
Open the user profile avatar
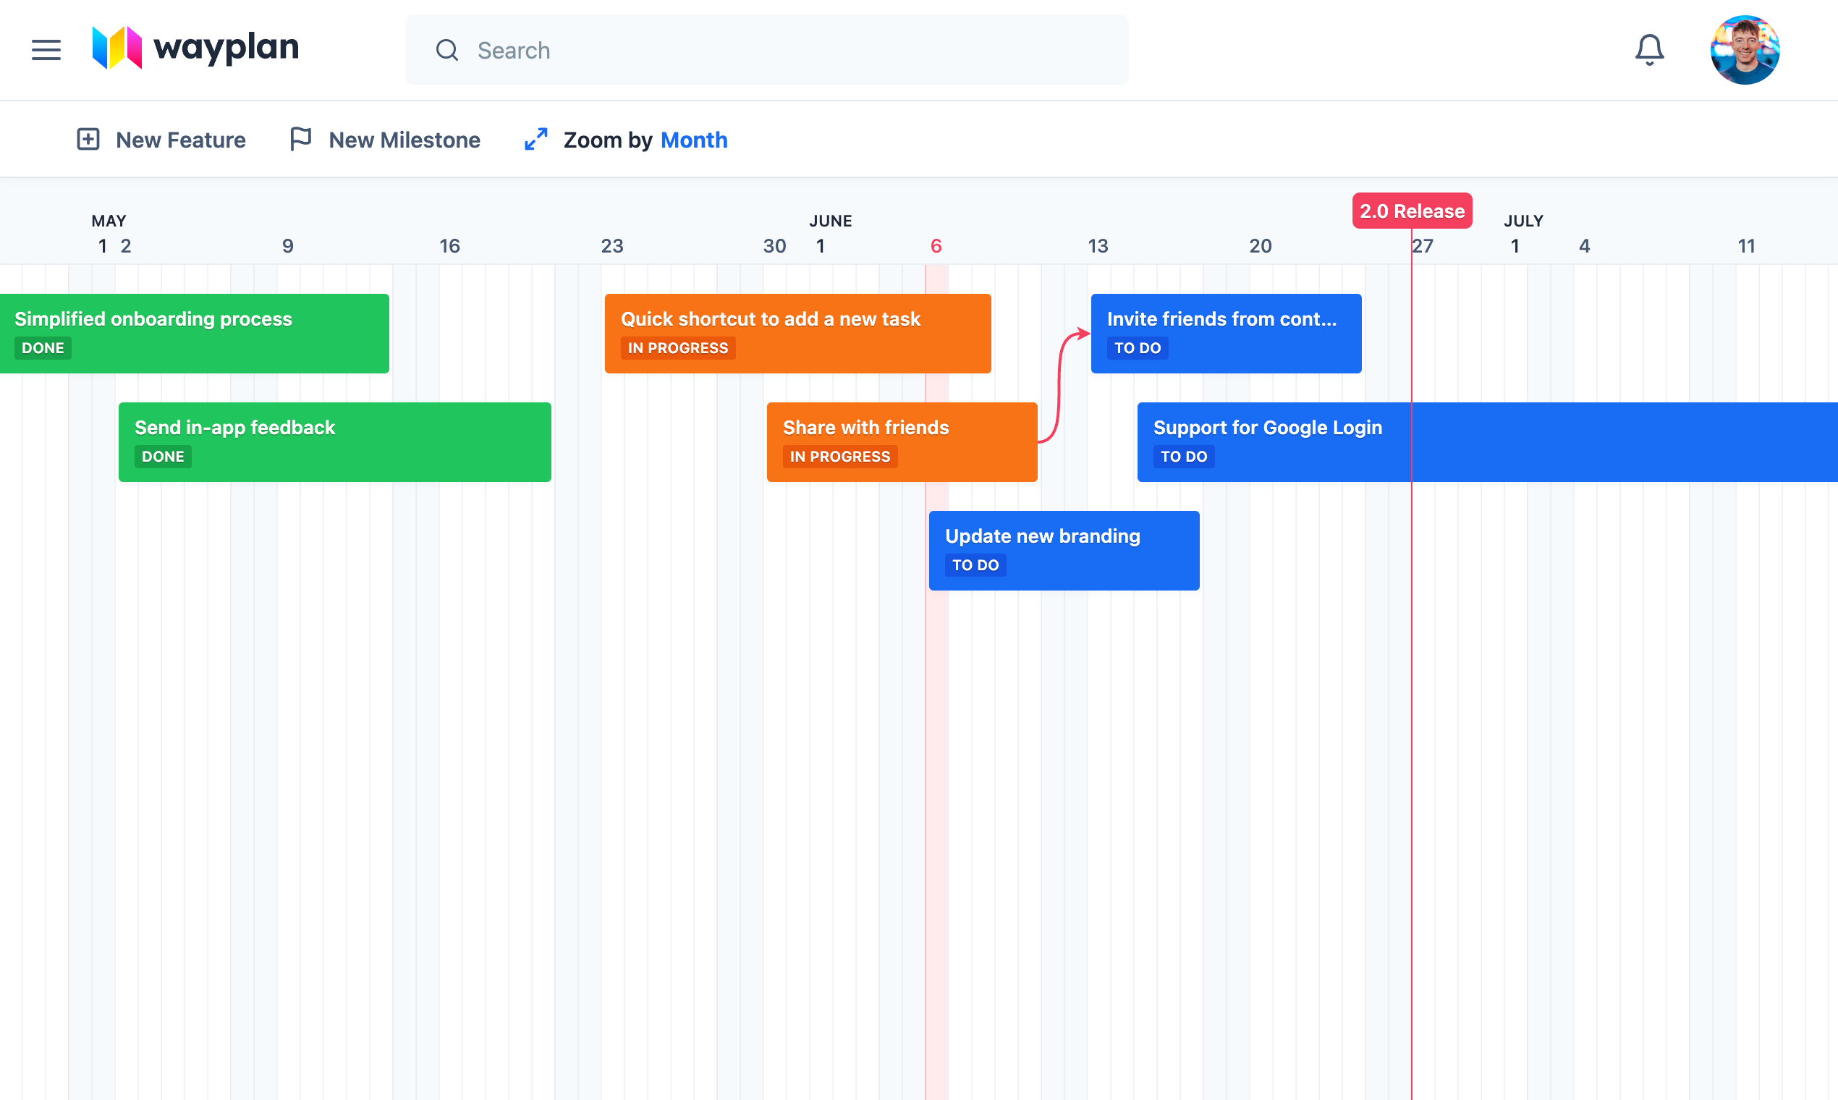(1745, 50)
